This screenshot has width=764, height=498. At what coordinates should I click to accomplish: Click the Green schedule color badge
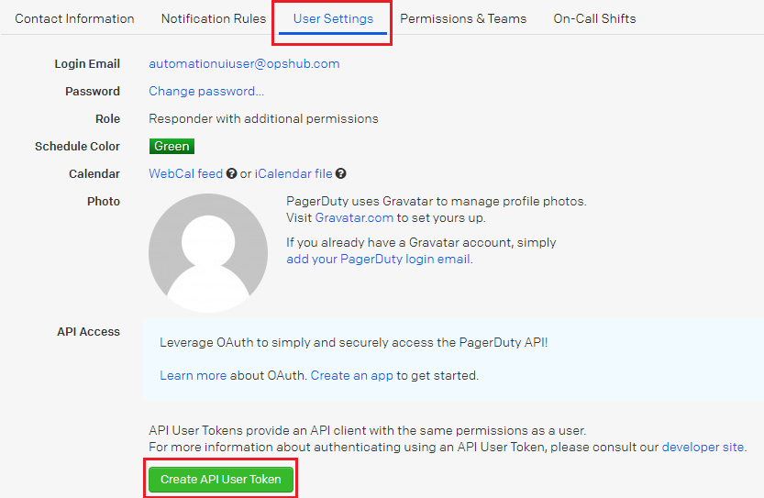[x=172, y=146]
